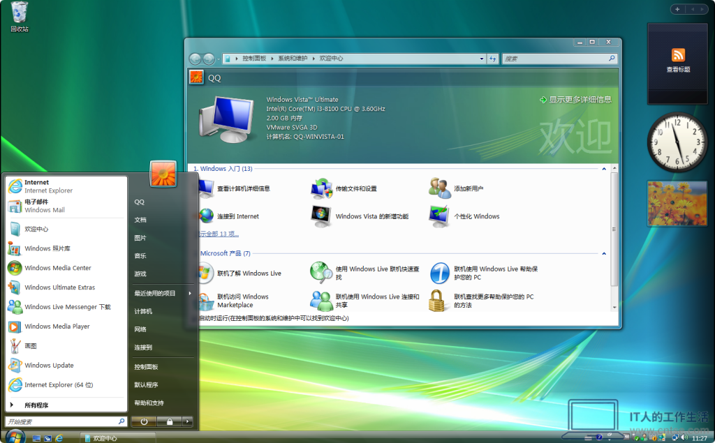
Task: Open 游戏 from the Start menu
Action: pyautogui.click(x=140, y=274)
